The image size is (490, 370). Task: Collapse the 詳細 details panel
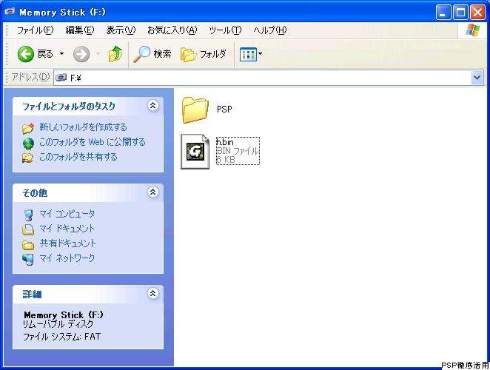[x=152, y=294]
